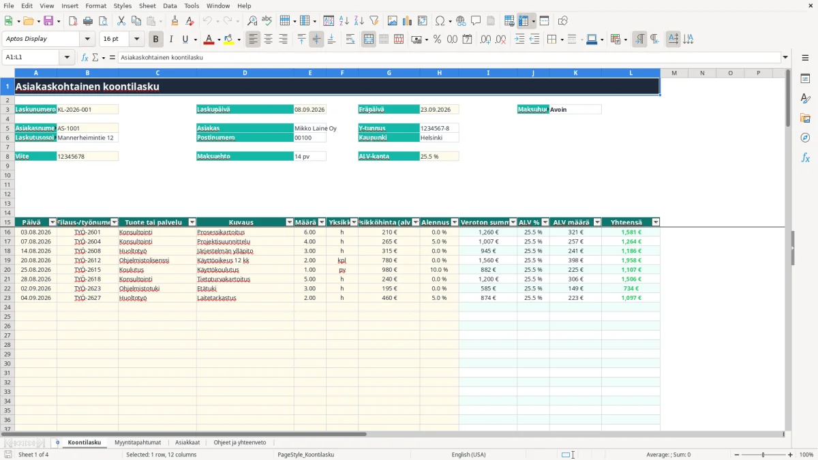818x460 pixels.
Task: Open the Font Size dropdown
Action: tap(137, 40)
